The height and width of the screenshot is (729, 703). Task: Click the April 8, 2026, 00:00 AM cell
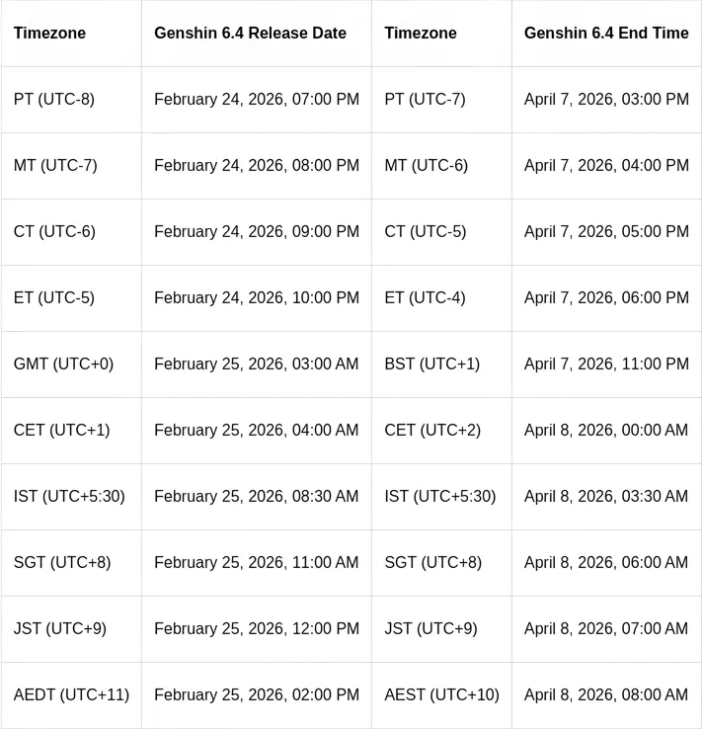(606, 431)
